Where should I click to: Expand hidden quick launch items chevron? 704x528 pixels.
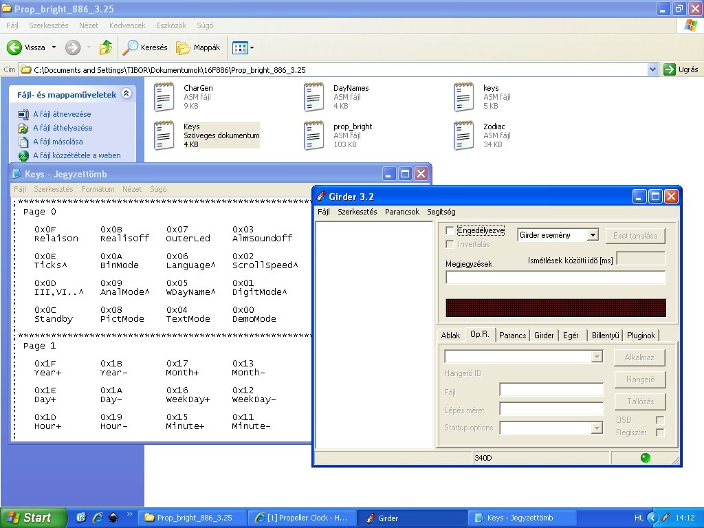point(130,514)
